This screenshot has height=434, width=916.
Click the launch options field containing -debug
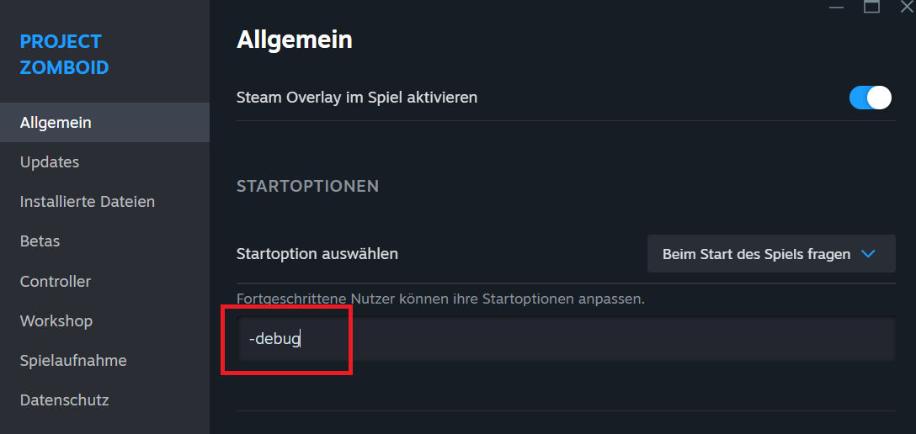564,340
